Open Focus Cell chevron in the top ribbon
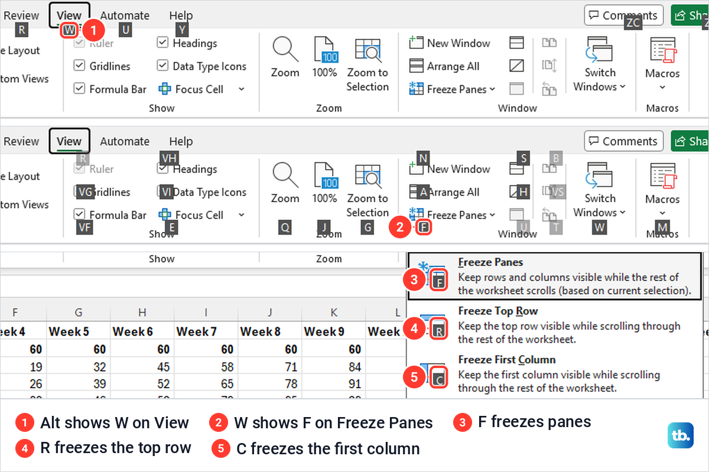This screenshot has height=472, width=709. point(241,89)
